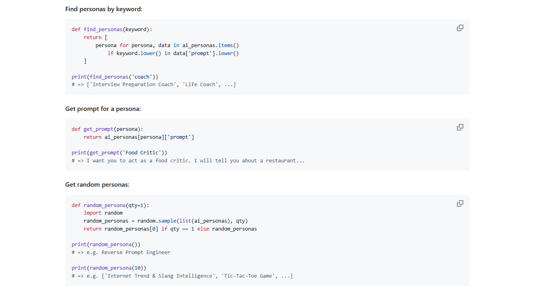The width and height of the screenshot is (536, 290).
Task: Click the "def find_personas(keyword):" line
Action: pyautogui.click(x=112, y=29)
